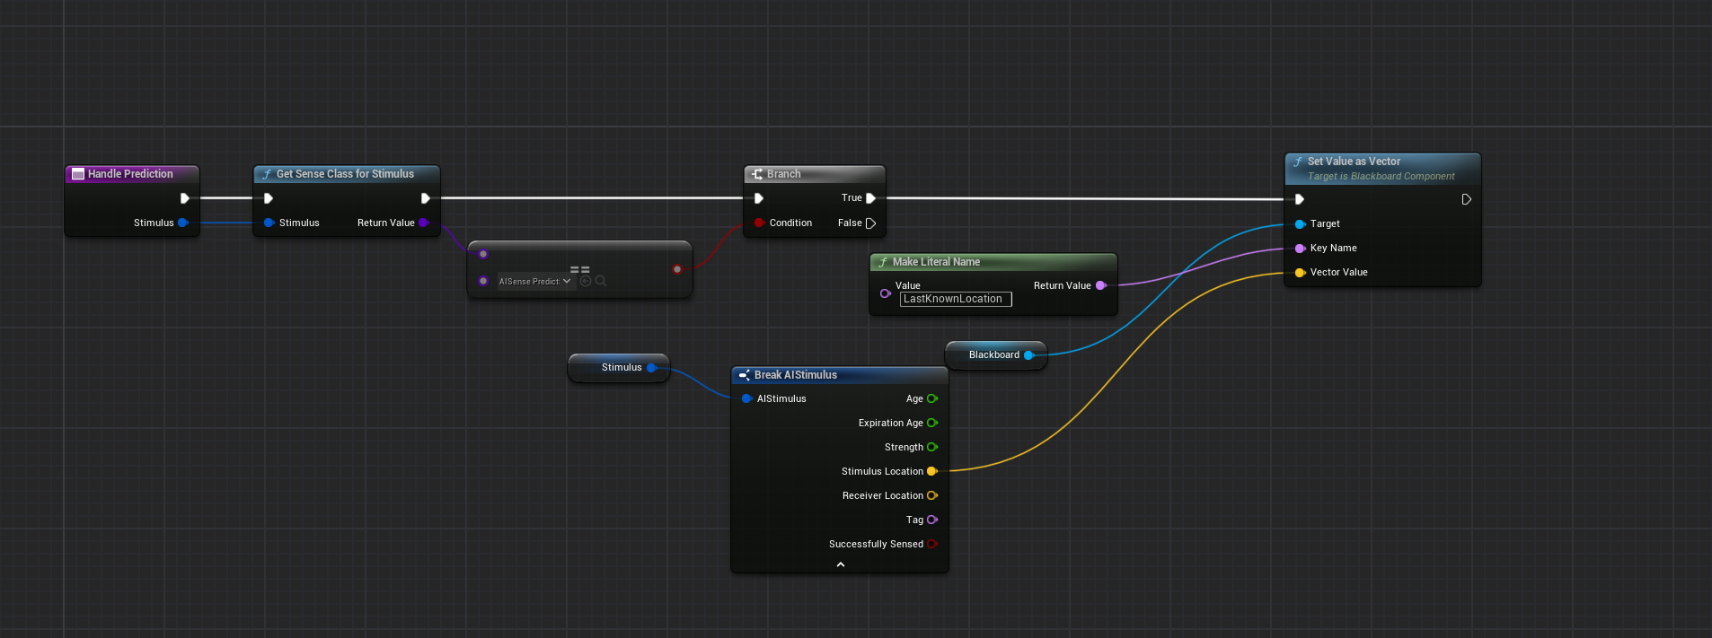The height and width of the screenshot is (638, 1712).
Task: Click the Branch True execution pin
Action: click(869, 198)
